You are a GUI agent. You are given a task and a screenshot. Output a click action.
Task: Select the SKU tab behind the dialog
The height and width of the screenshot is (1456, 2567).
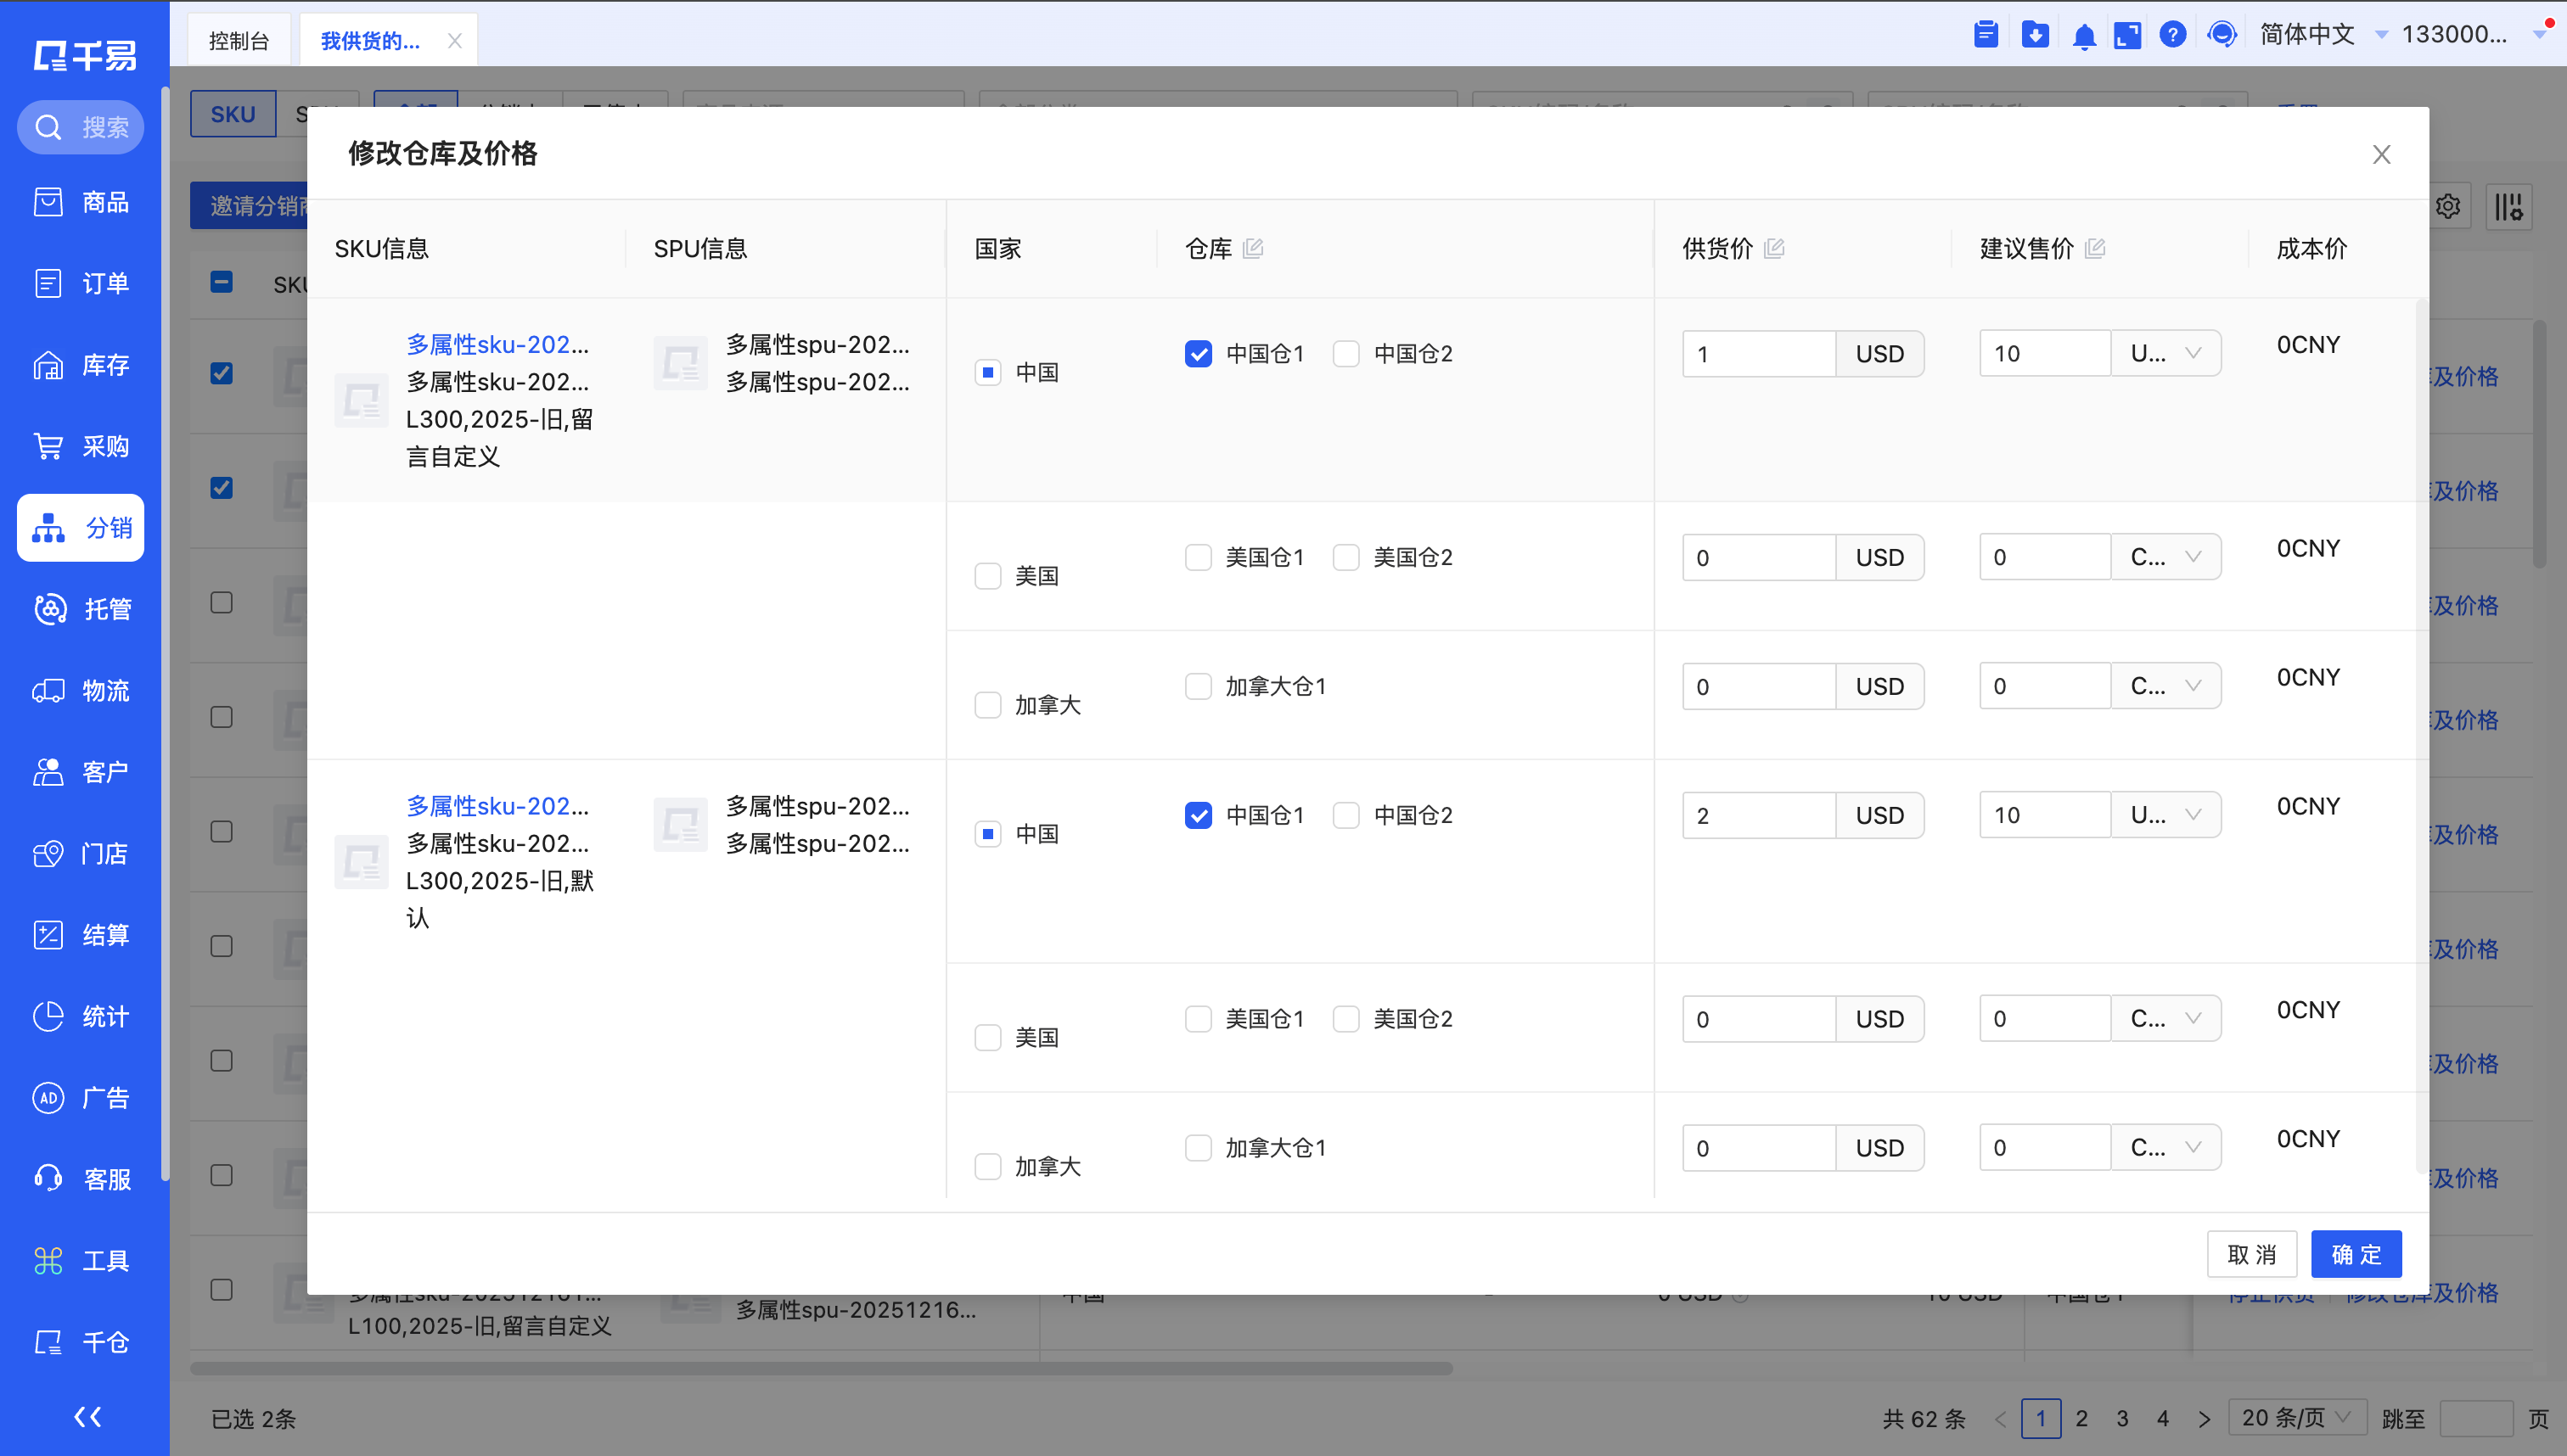233,114
